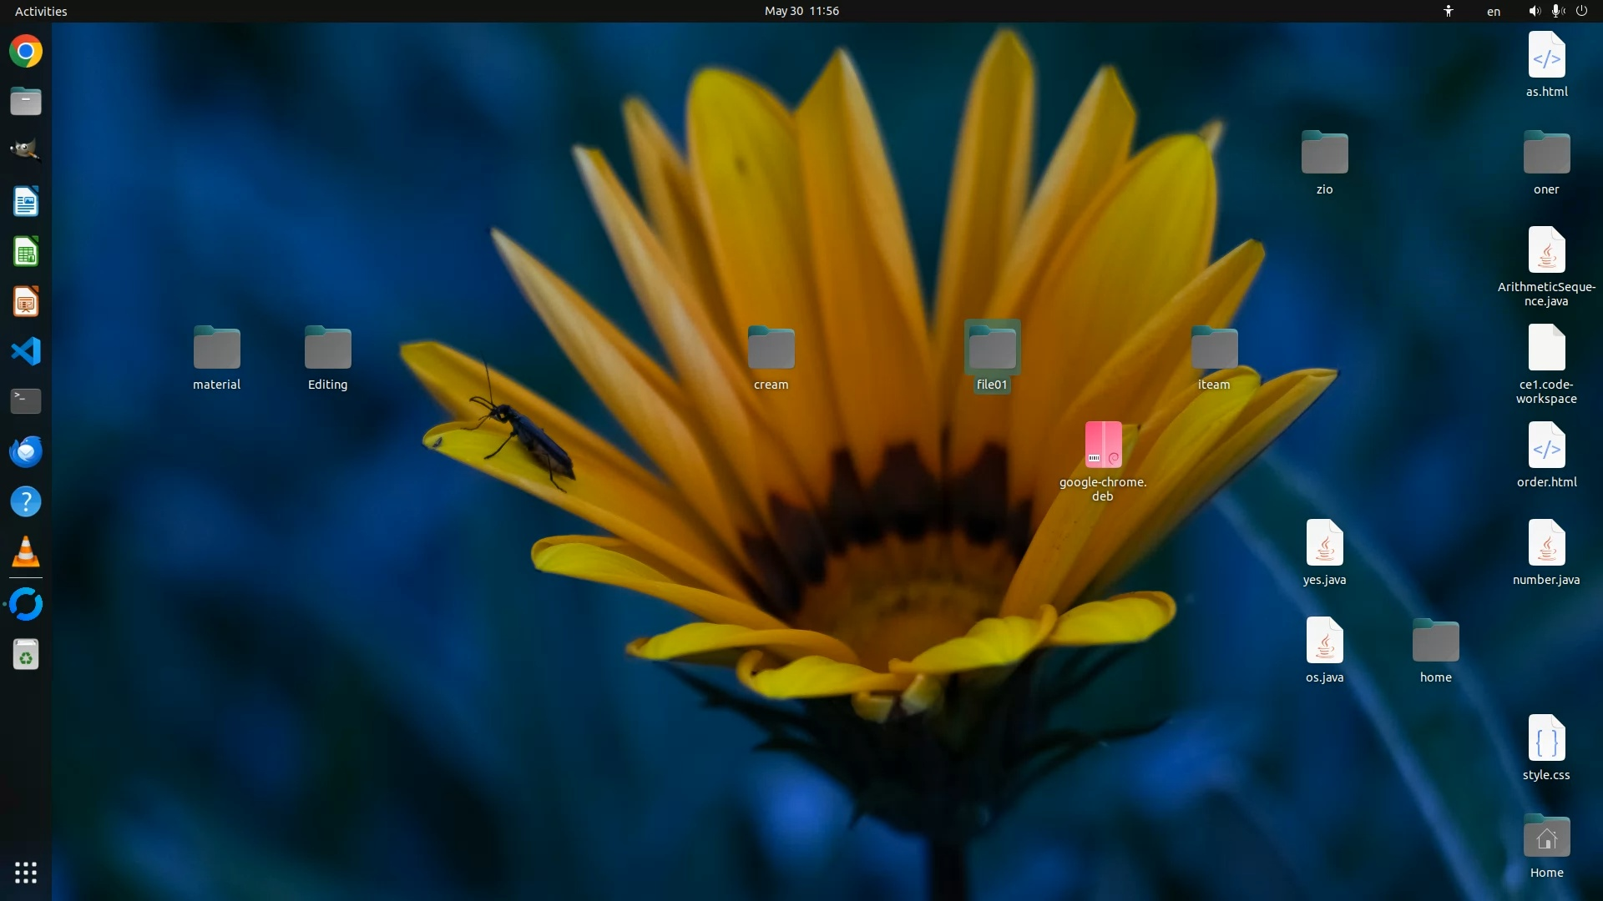Launch Visual Studio Code from dock

pyautogui.click(x=26, y=351)
